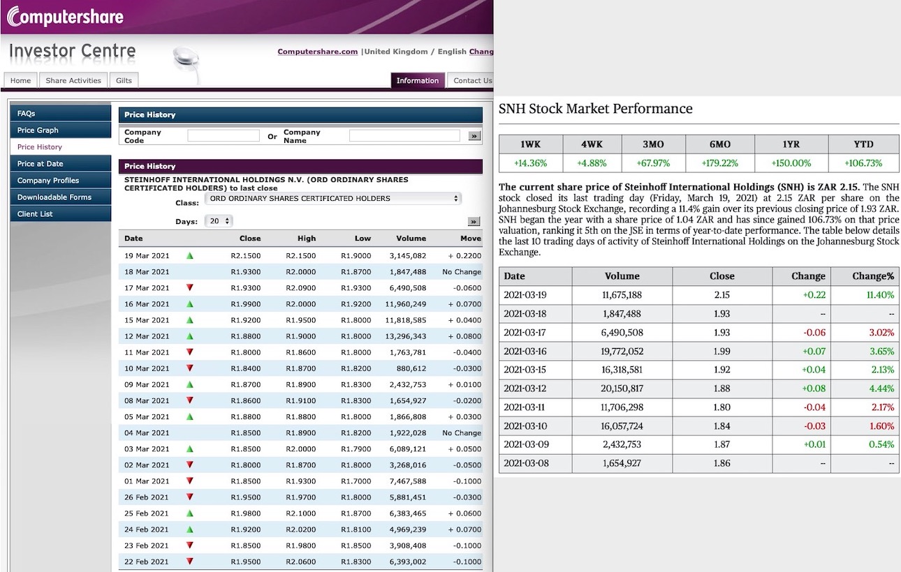
Task: Click the Computershare logo
Action: pyautogui.click(x=63, y=14)
